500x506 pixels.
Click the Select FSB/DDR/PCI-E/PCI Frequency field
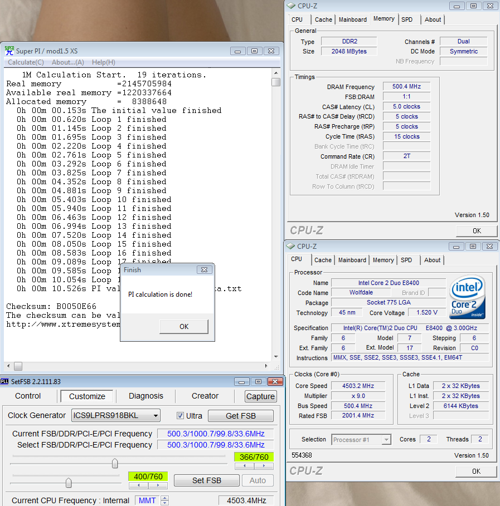click(x=216, y=445)
